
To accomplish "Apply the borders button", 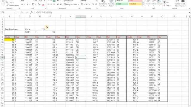I will pyautogui.click(x=33, y=4).
